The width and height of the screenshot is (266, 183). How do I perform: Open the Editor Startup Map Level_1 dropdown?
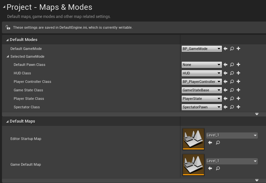coord(232,135)
